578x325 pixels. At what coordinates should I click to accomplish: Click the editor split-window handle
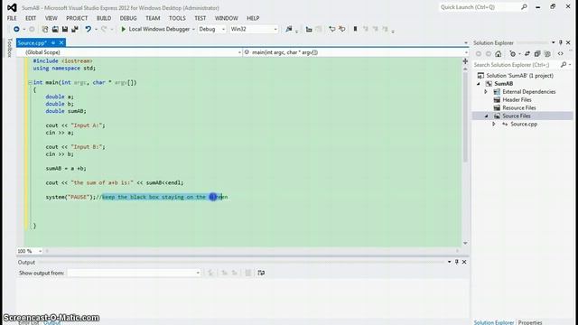[465, 61]
